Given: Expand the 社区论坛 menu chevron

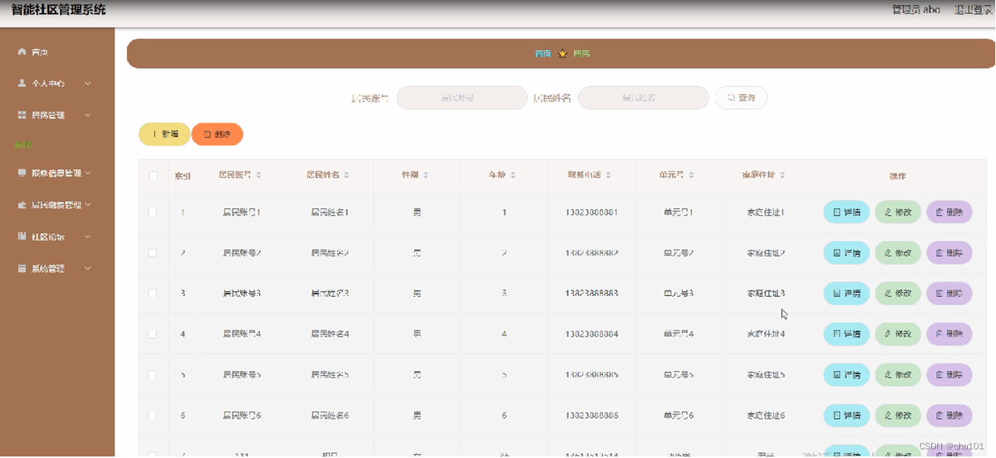Looking at the screenshot, I should [x=88, y=236].
